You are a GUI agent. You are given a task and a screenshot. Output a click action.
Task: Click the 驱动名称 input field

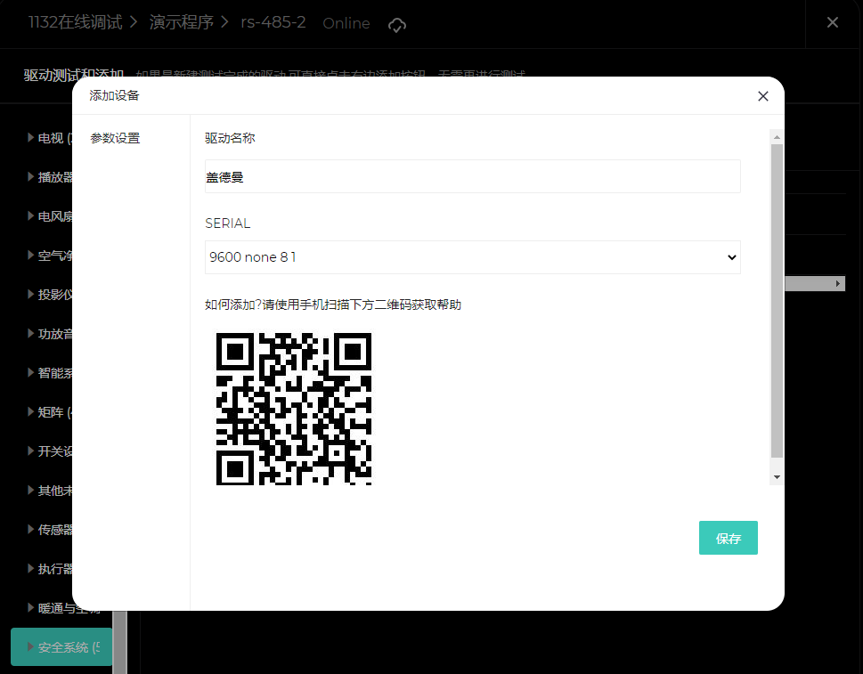472,176
